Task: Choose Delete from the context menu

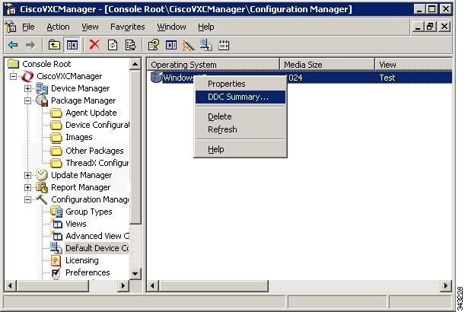Action: point(240,116)
